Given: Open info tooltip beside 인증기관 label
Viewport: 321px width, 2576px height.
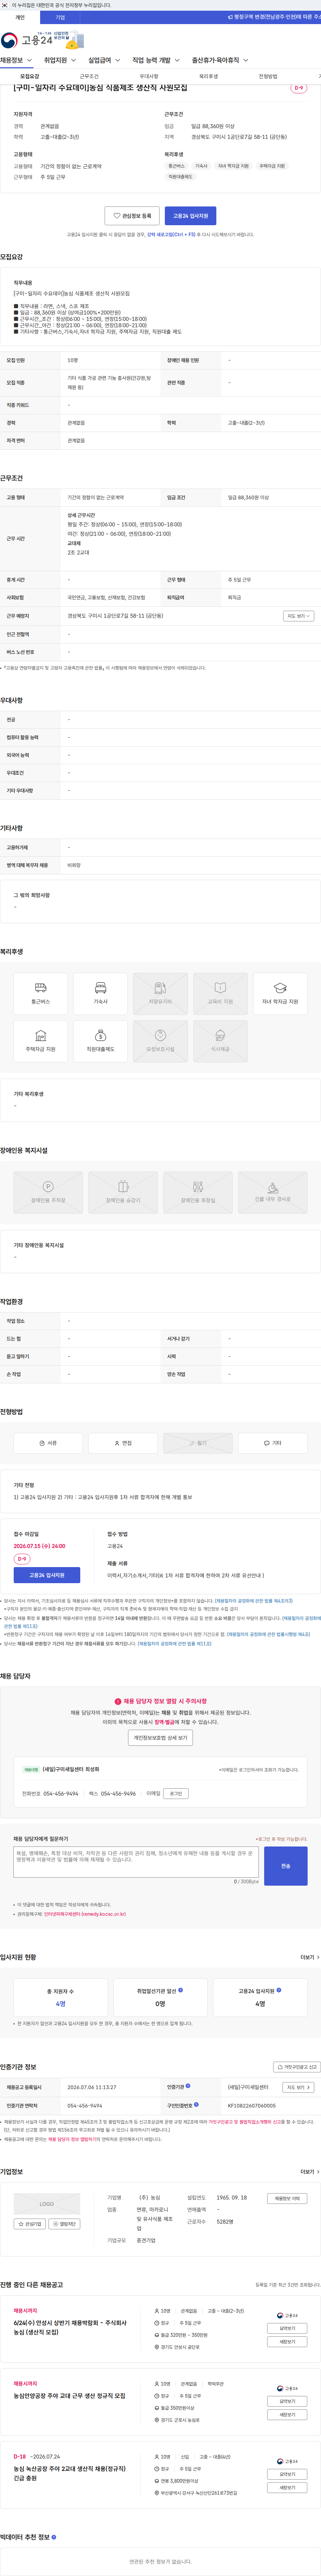Looking at the screenshot, I should [x=188, y=2086].
